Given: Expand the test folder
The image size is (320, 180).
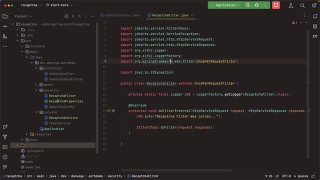Looking at the screenshot, I should click(22, 140).
